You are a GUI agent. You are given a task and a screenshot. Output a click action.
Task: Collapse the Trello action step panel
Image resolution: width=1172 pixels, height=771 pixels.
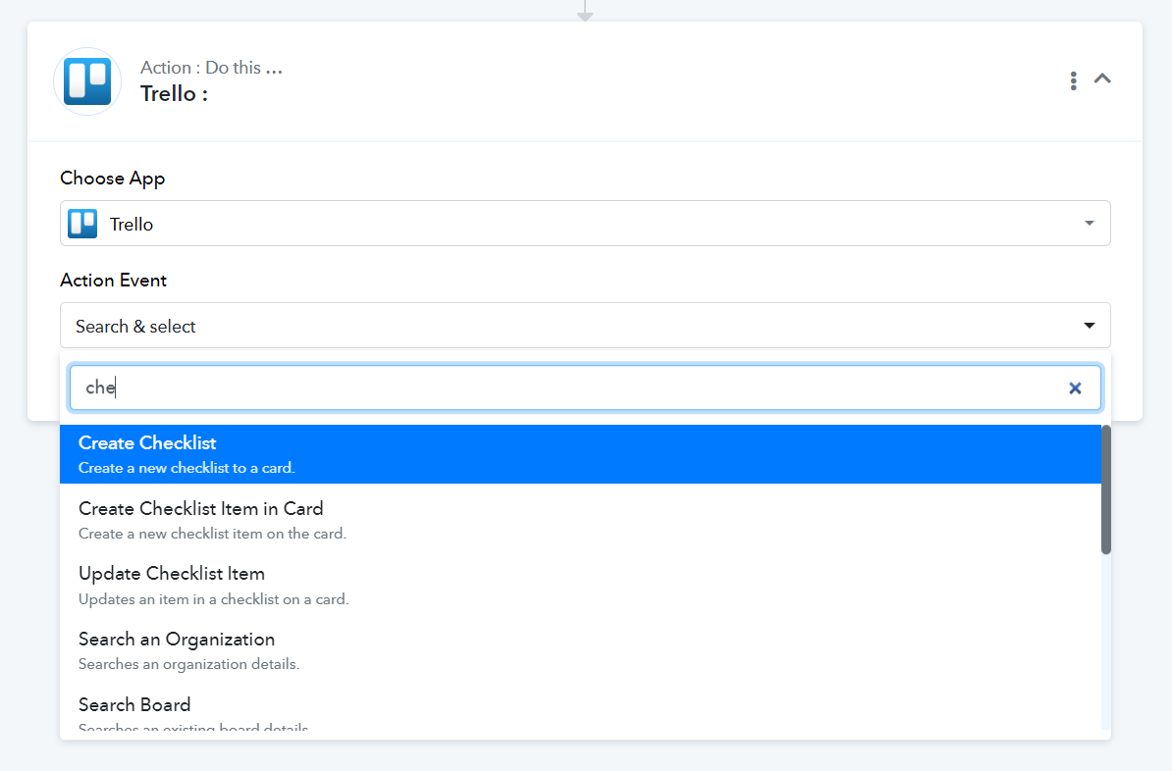click(1102, 78)
